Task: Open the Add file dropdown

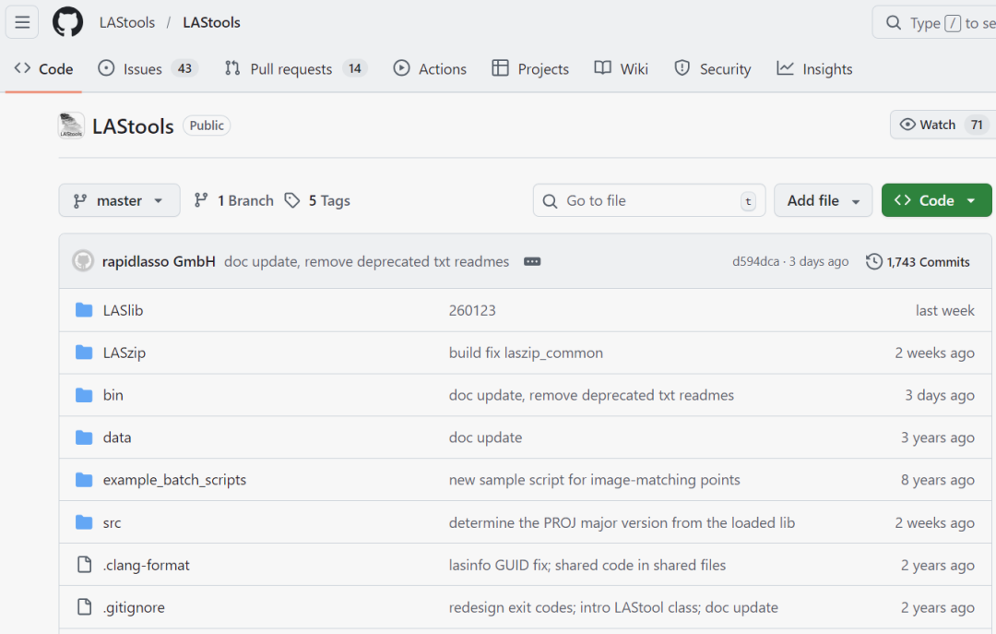Action: 823,200
